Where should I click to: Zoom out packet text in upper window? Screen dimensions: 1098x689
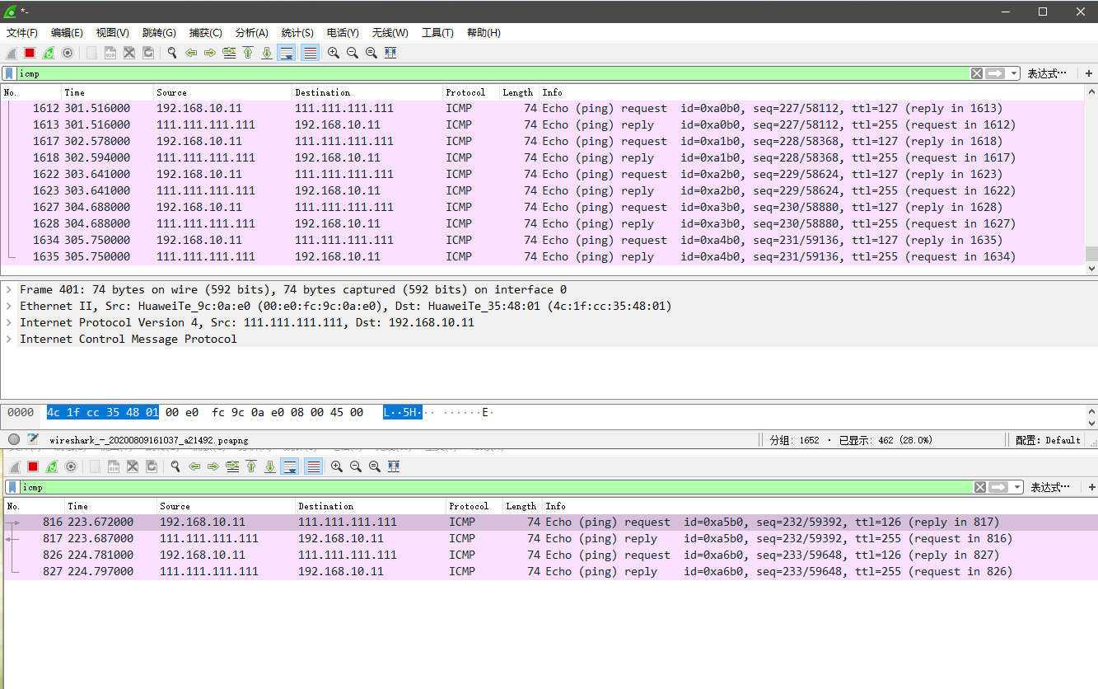pyautogui.click(x=353, y=53)
